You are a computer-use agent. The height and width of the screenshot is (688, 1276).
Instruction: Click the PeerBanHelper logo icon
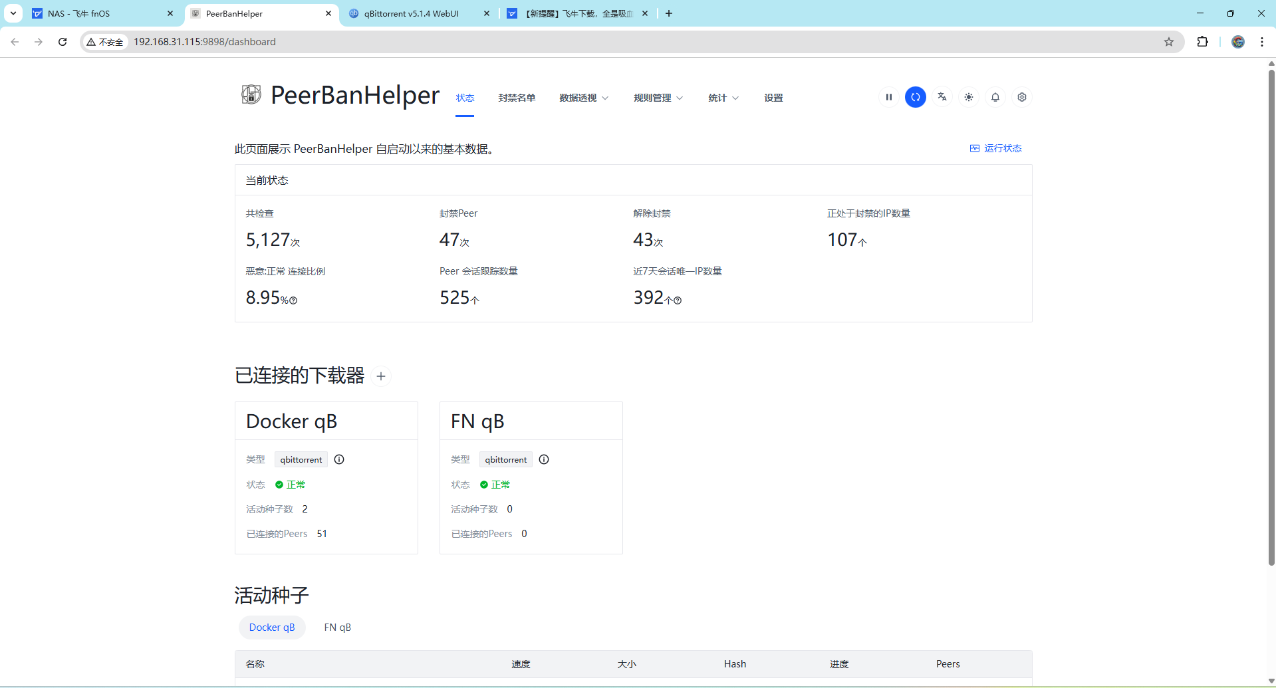pyautogui.click(x=251, y=95)
